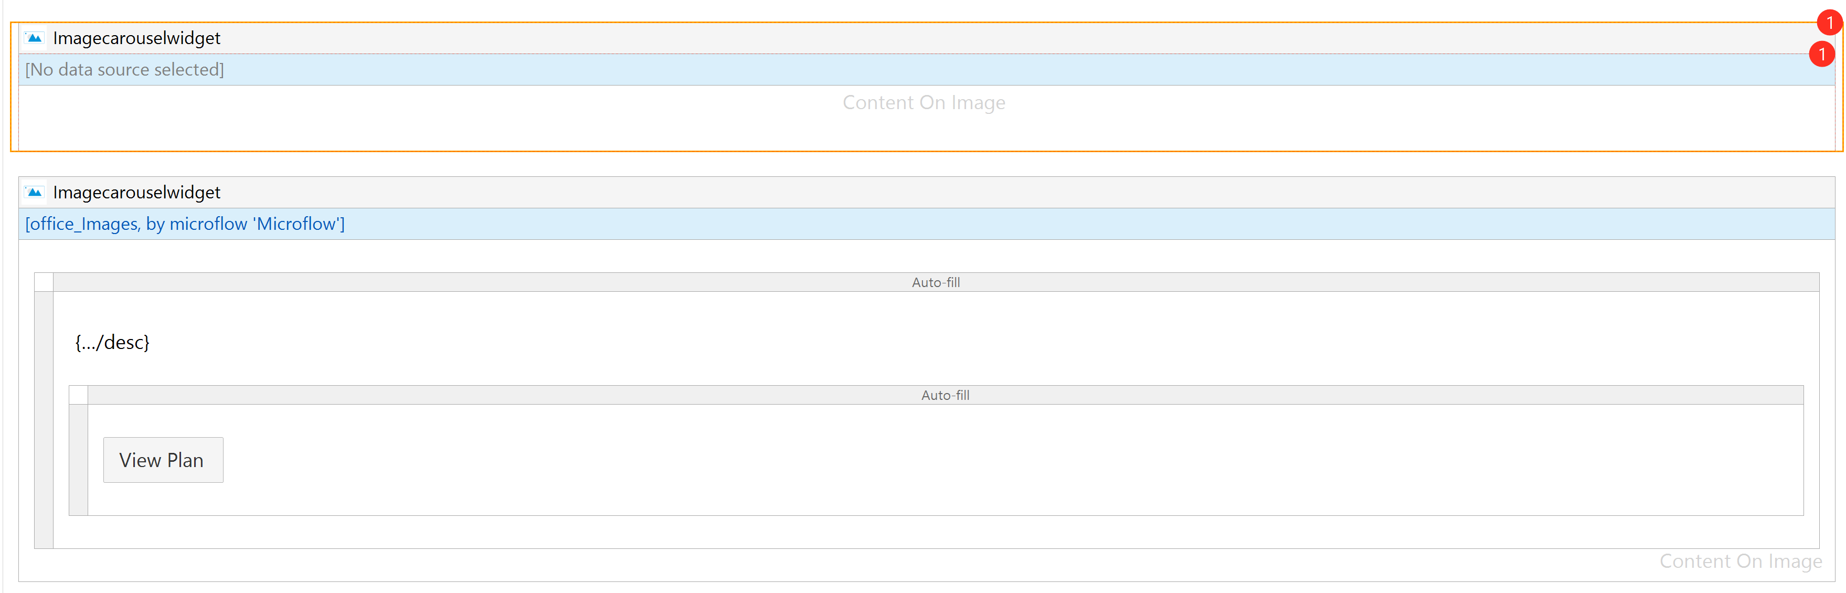Select the first Imagecarouselwidget title header
Image resolution: width=1846 pixels, height=593 pixels.
(x=136, y=38)
